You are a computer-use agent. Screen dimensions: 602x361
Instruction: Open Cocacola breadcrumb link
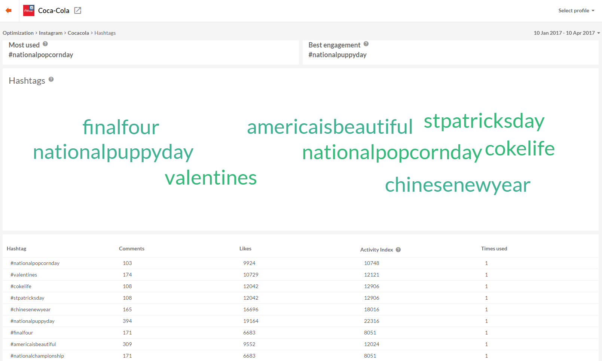point(78,33)
